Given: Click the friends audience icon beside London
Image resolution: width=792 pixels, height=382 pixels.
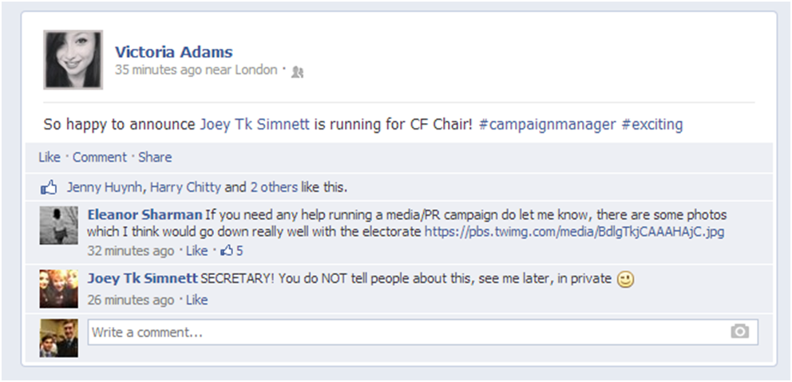Looking at the screenshot, I should pyautogui.click(x=297, y=72).
